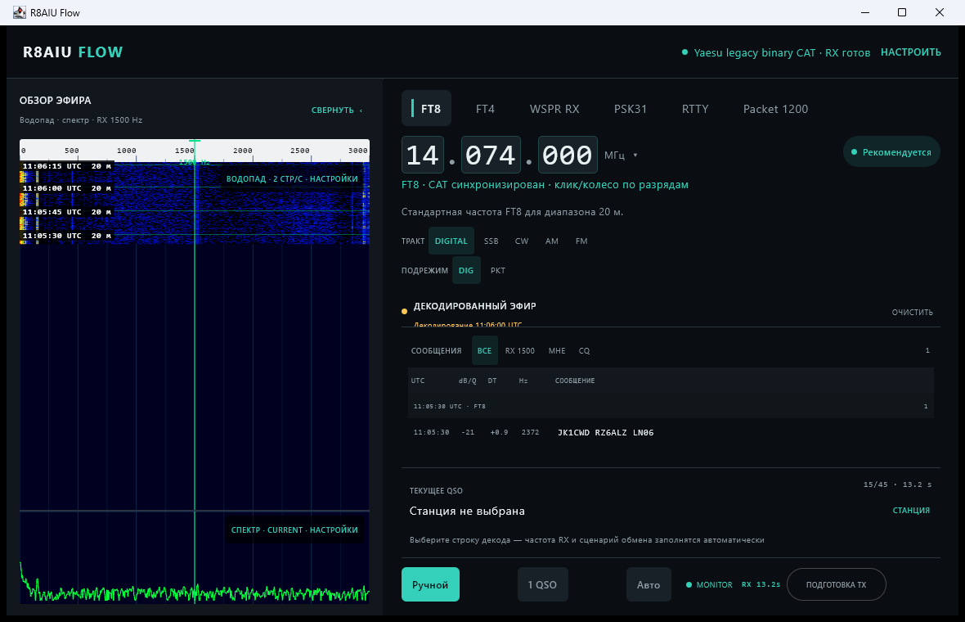Click the 15/45 · 13.2 s cycle timer

897,485
